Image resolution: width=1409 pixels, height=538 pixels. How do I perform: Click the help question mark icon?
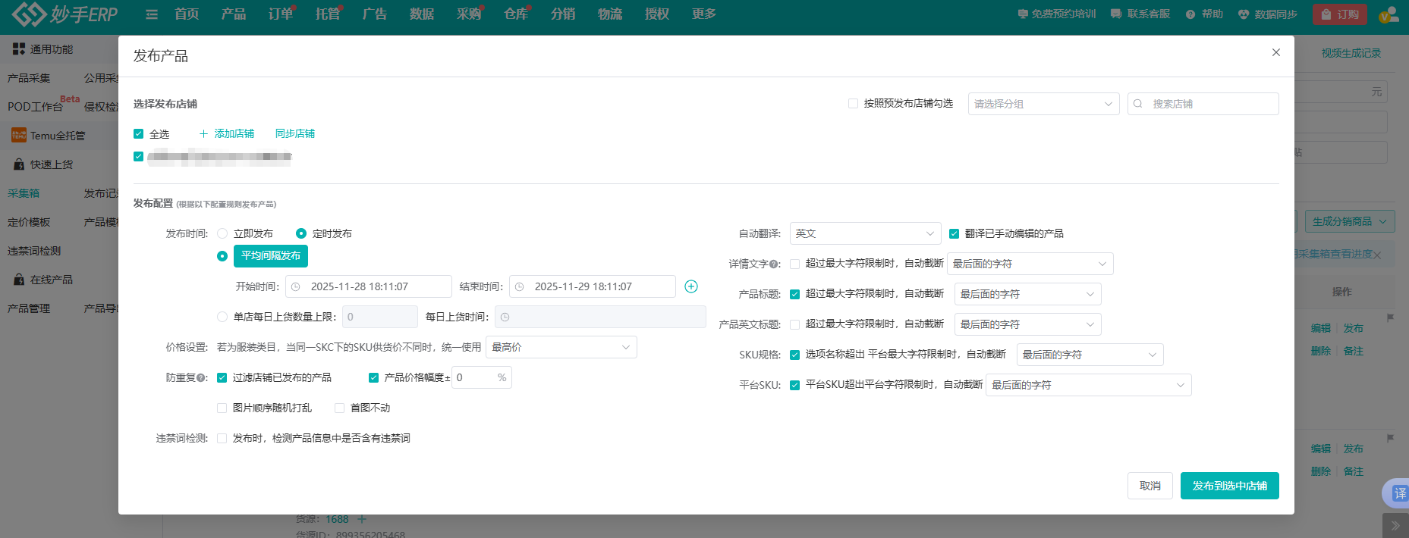click(x=1190, y=14)
